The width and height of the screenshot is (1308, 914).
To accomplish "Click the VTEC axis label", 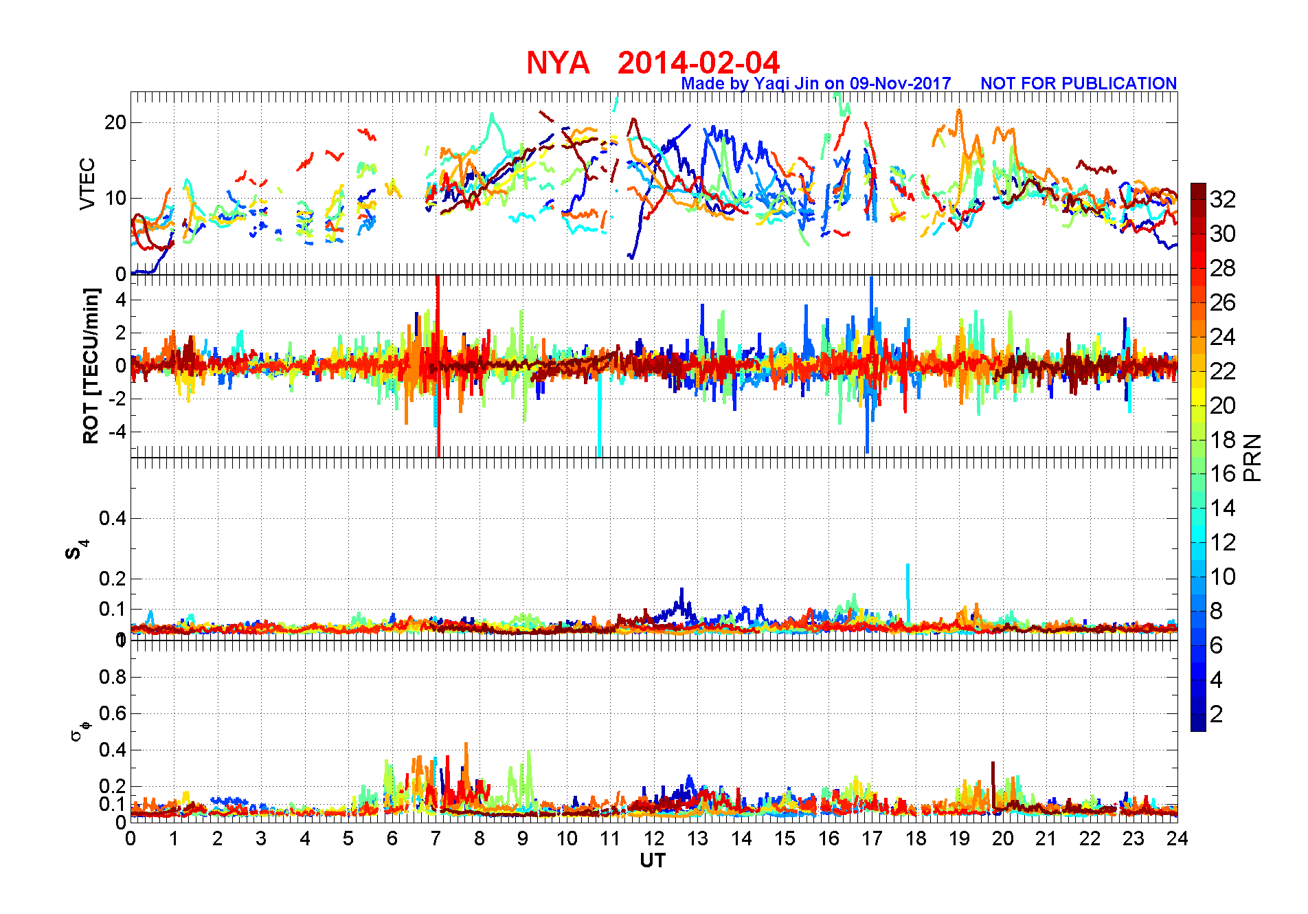I will pyautogui.click(x=87, y=184).
